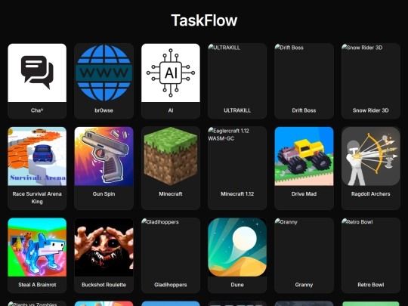
Task: Open Buckshot Roulette creepy face image
Action: click(x=104, y=247)
